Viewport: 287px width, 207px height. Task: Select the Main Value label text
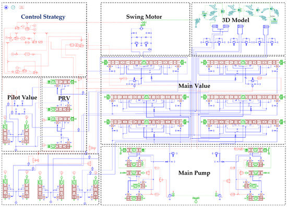click(194, 86)
